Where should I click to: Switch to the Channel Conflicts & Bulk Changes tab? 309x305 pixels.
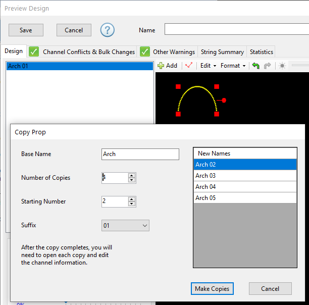coord(88,52)
